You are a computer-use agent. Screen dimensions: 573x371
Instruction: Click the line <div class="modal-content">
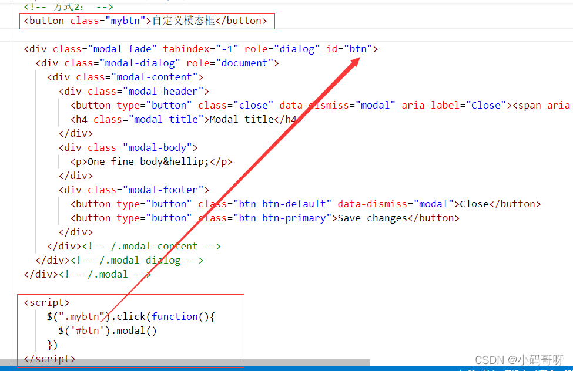(x=125, y=77)
